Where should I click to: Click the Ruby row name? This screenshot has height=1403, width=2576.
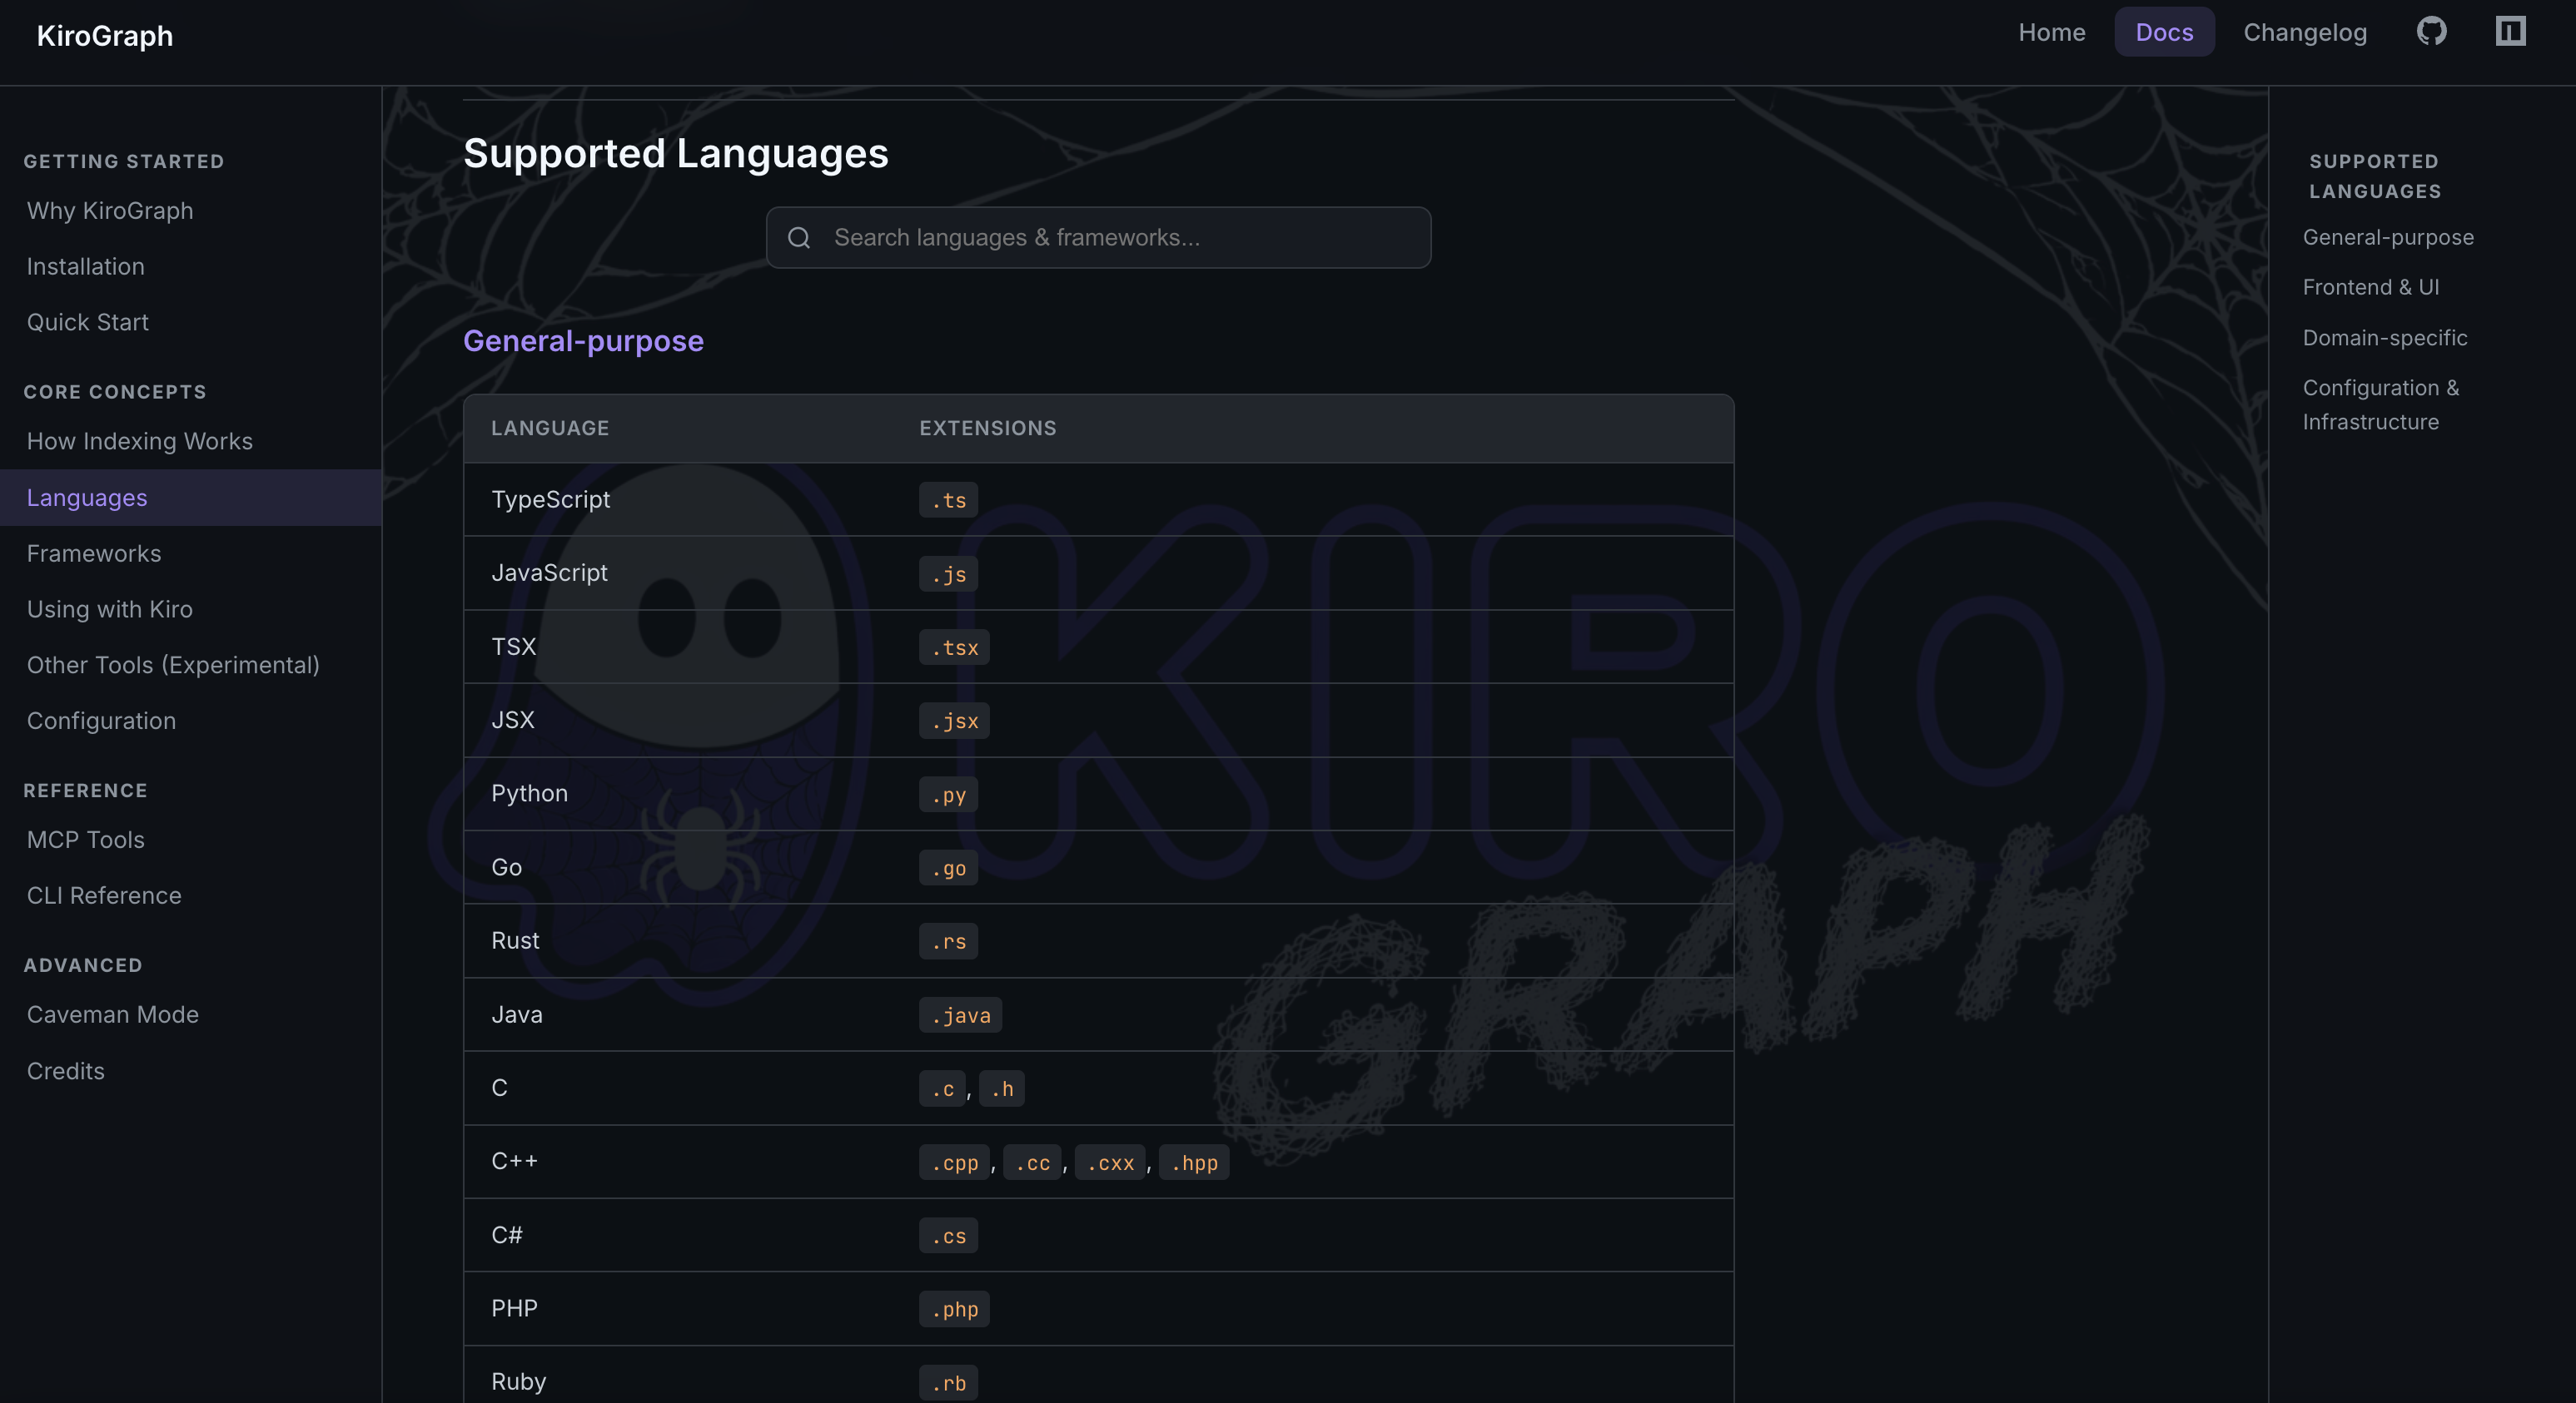pos(519,1383)
